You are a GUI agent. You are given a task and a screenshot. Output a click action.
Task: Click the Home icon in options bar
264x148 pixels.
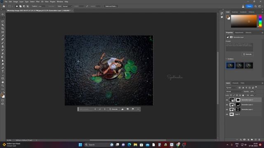pyautogui.click(x=4, y=6)
